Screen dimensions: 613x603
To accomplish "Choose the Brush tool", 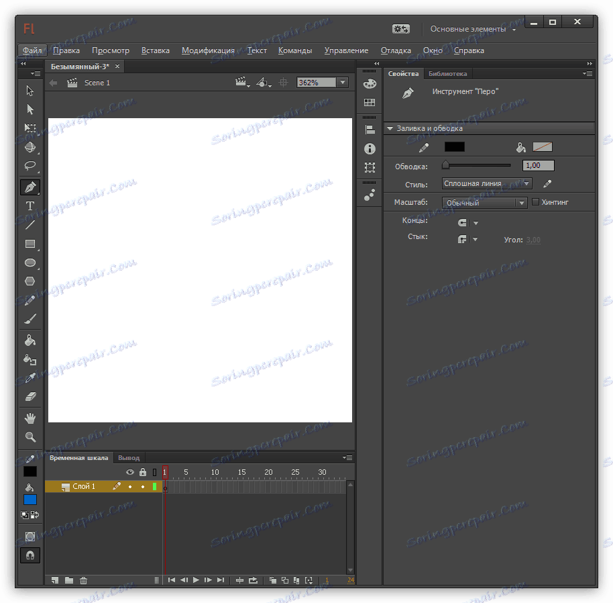I will coord(30,319).
